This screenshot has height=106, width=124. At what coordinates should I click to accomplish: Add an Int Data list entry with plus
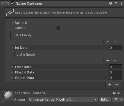[108, 60]
